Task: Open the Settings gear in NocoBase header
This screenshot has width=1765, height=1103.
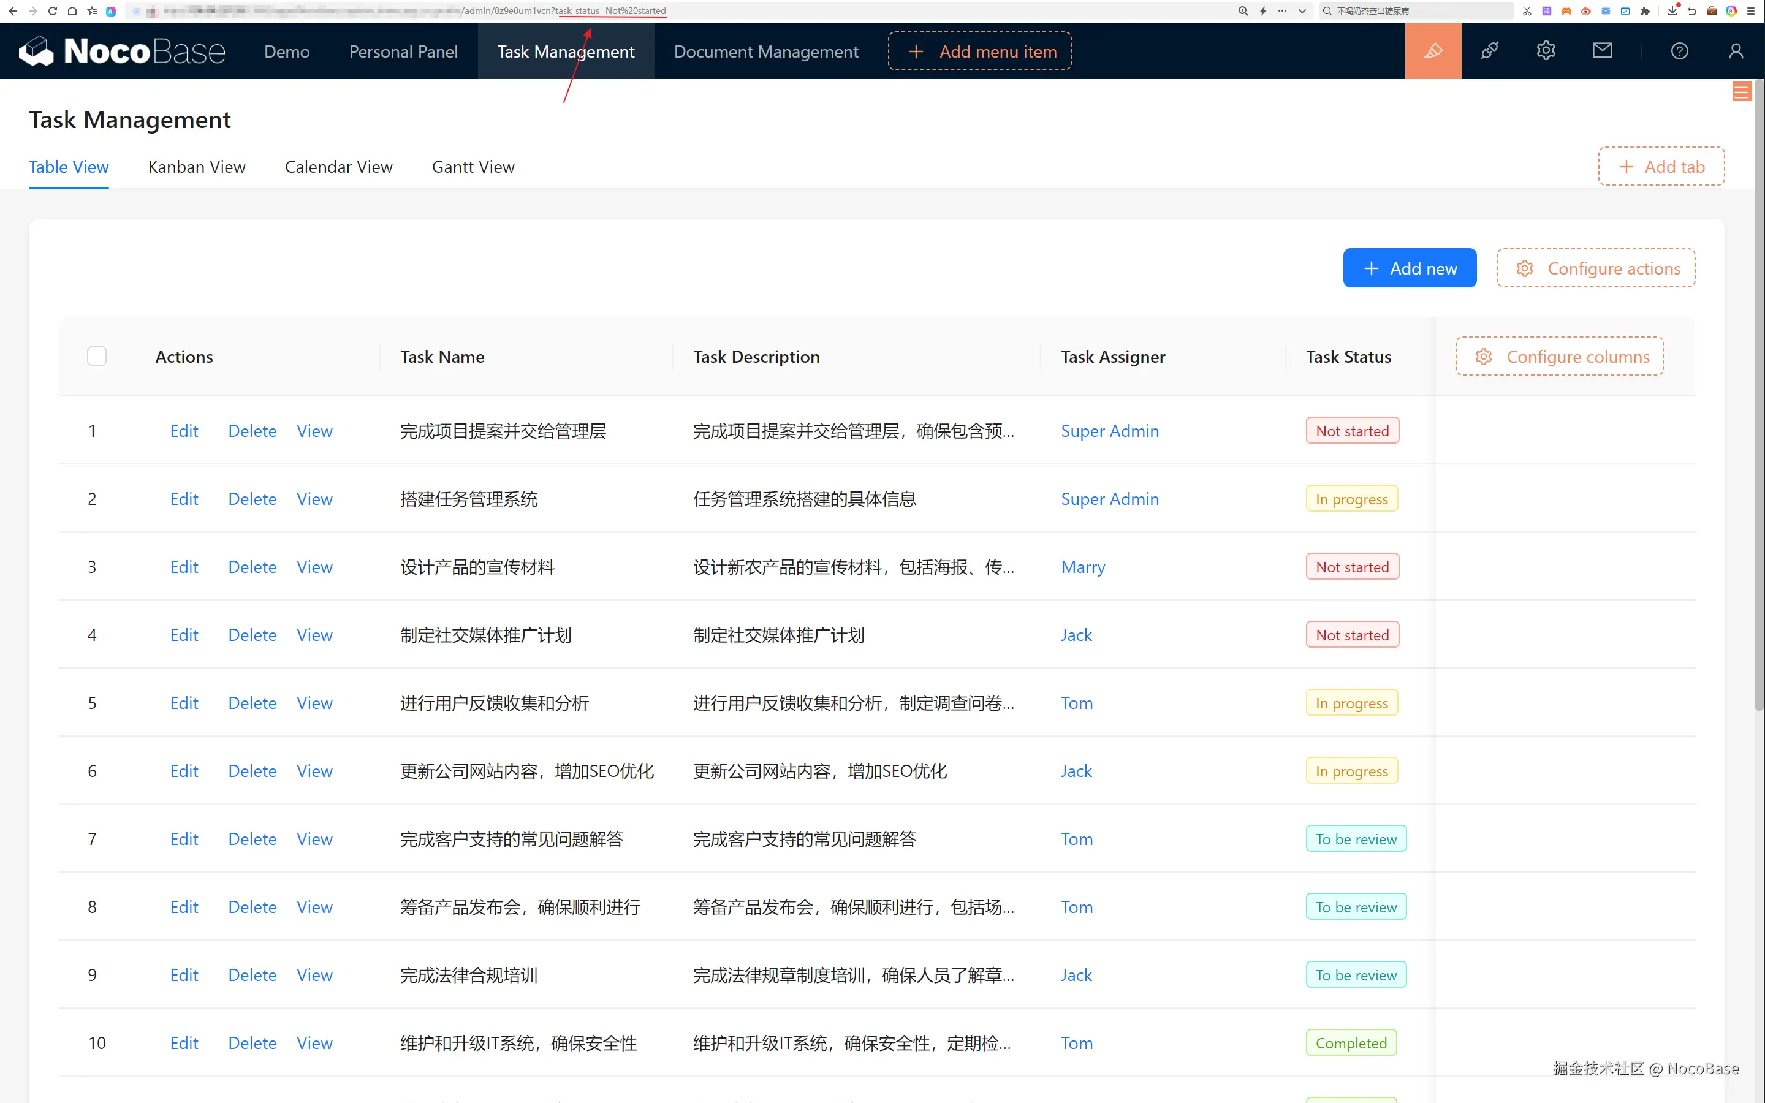Action: (x=1546, y=51)
